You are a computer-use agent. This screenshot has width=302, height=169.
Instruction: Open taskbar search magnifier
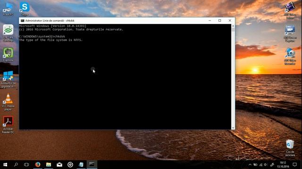(16, 165)
